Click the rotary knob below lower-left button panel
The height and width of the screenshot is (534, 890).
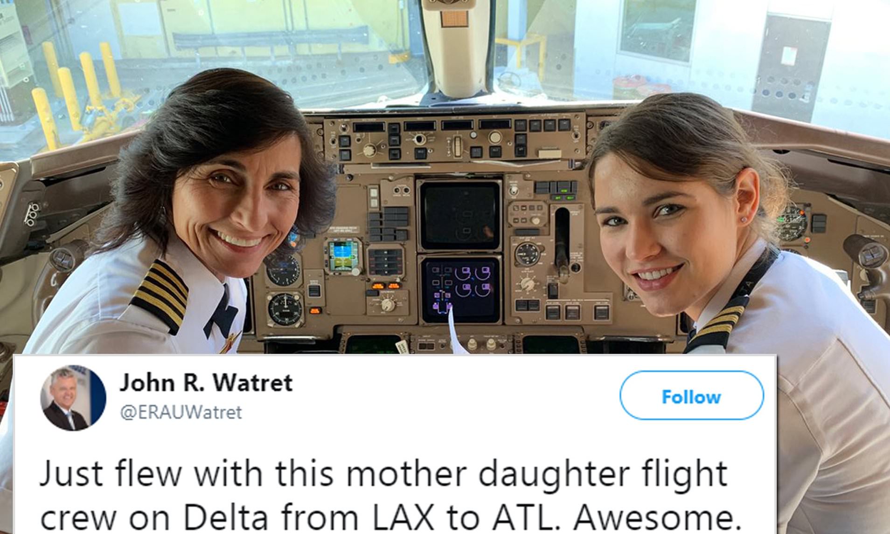point(387,304)
